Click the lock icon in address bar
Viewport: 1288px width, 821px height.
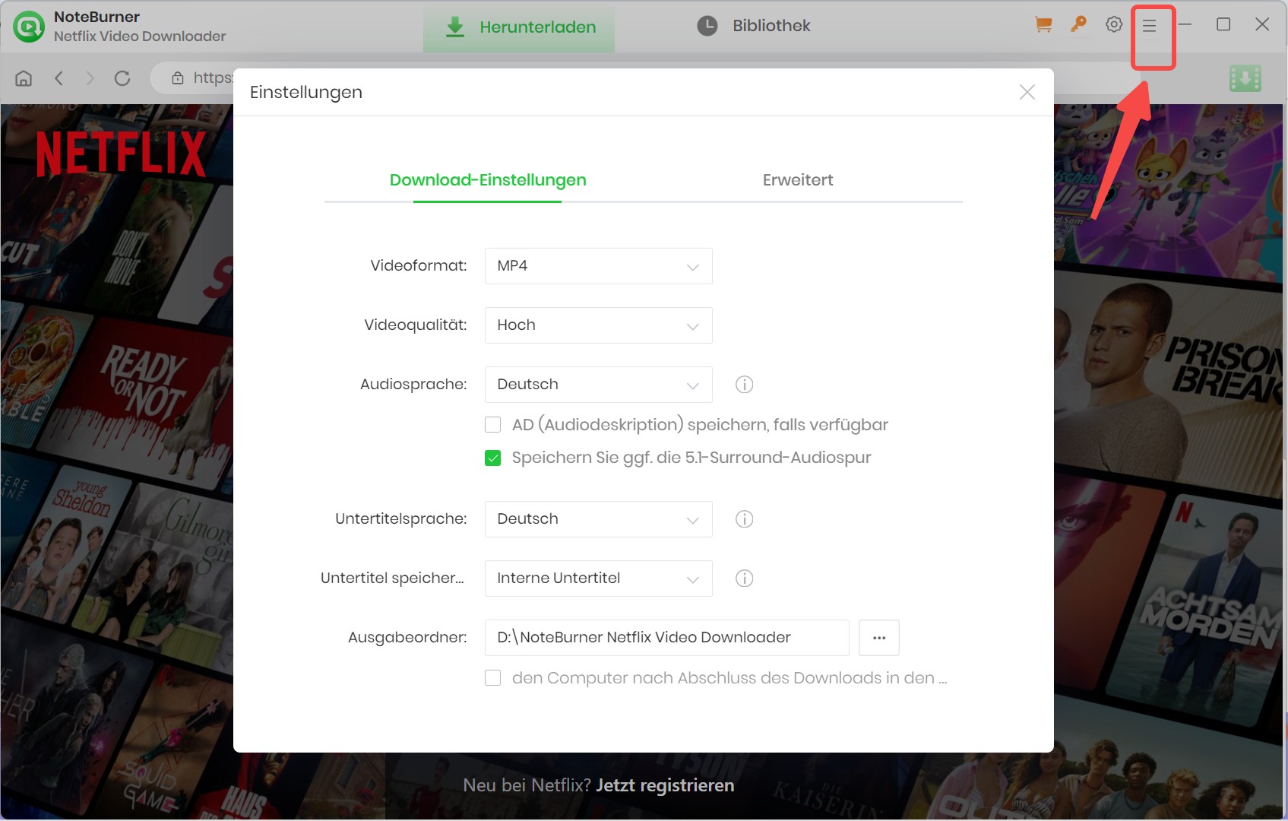(178, 78)
